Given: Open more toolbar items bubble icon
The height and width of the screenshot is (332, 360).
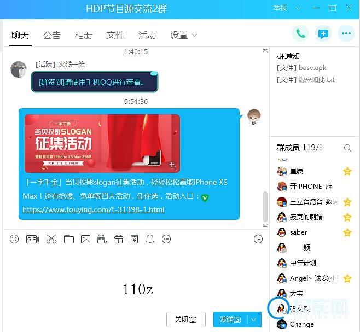Looking at the screenshot, I should [x=166, y=239].
